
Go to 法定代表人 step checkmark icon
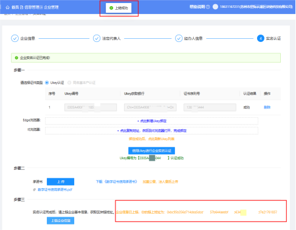pyautogui.click(x=97, y=38)
